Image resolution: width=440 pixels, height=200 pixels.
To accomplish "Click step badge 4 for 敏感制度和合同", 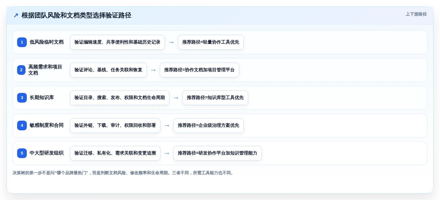I will [x=22, y=125].
